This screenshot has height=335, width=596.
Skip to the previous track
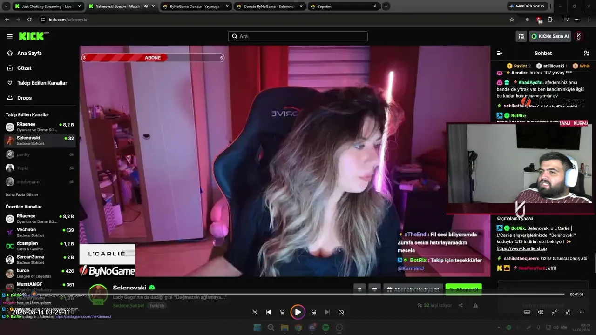(269, 312)
